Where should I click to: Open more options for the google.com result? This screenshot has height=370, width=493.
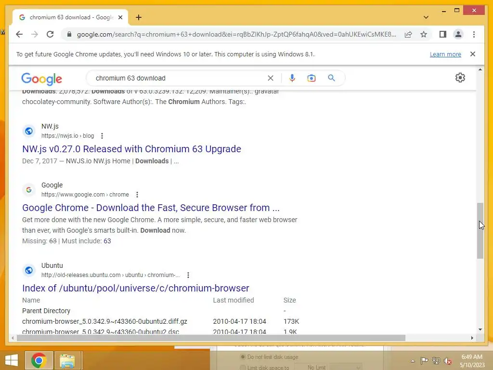tap(137, 195)
